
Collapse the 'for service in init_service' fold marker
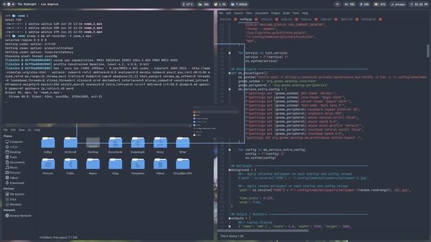tap(230, 53)
